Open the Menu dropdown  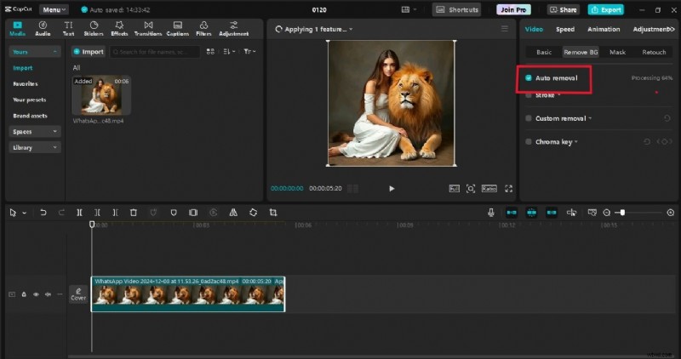55,9
